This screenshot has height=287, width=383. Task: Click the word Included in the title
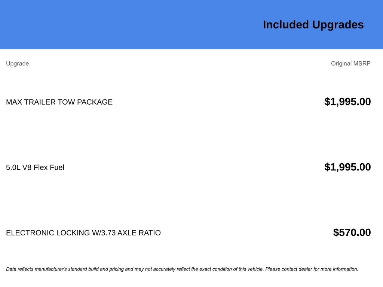(286, 25)
